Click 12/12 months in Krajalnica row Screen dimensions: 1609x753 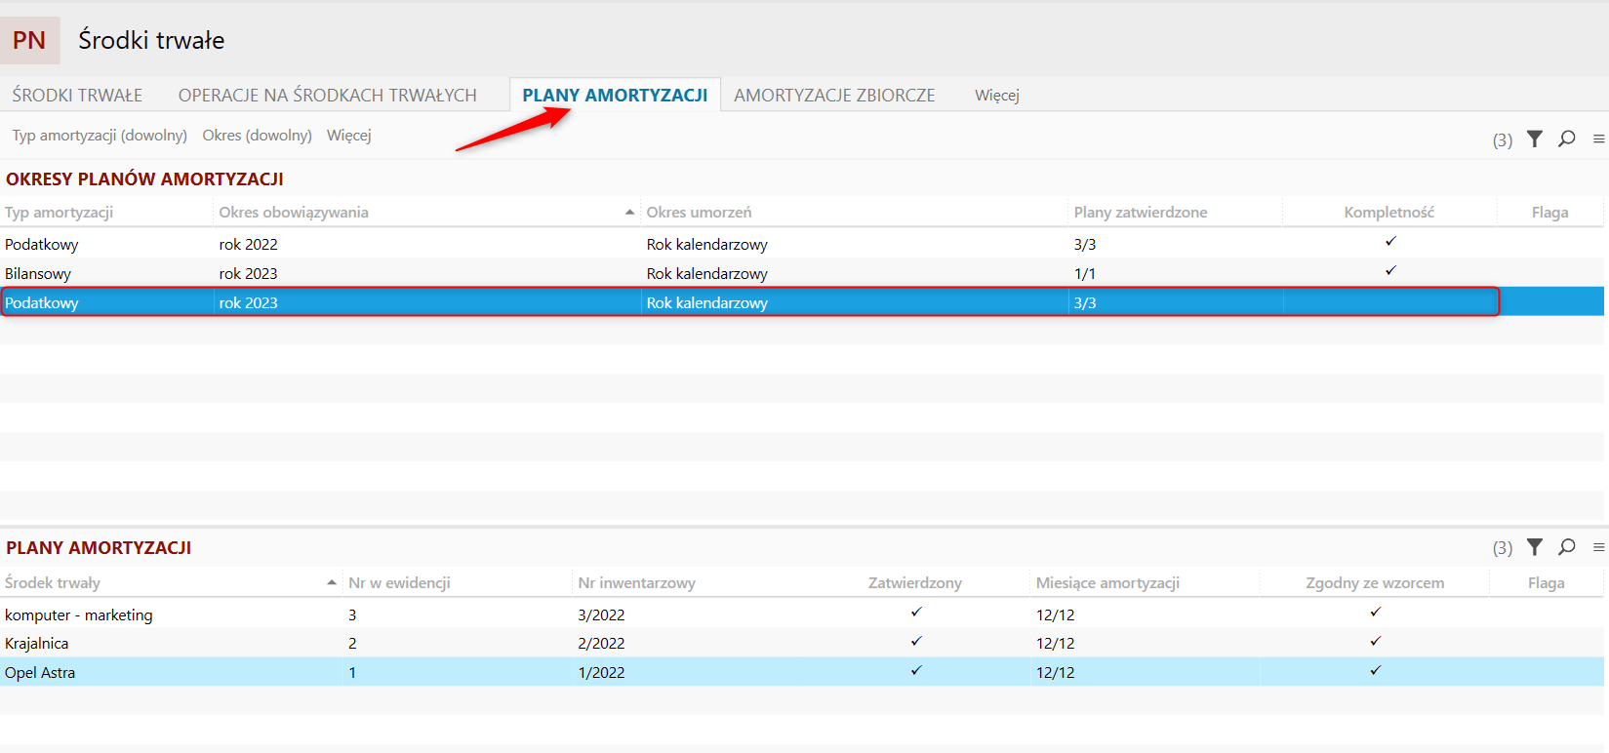click(1055, 643)
